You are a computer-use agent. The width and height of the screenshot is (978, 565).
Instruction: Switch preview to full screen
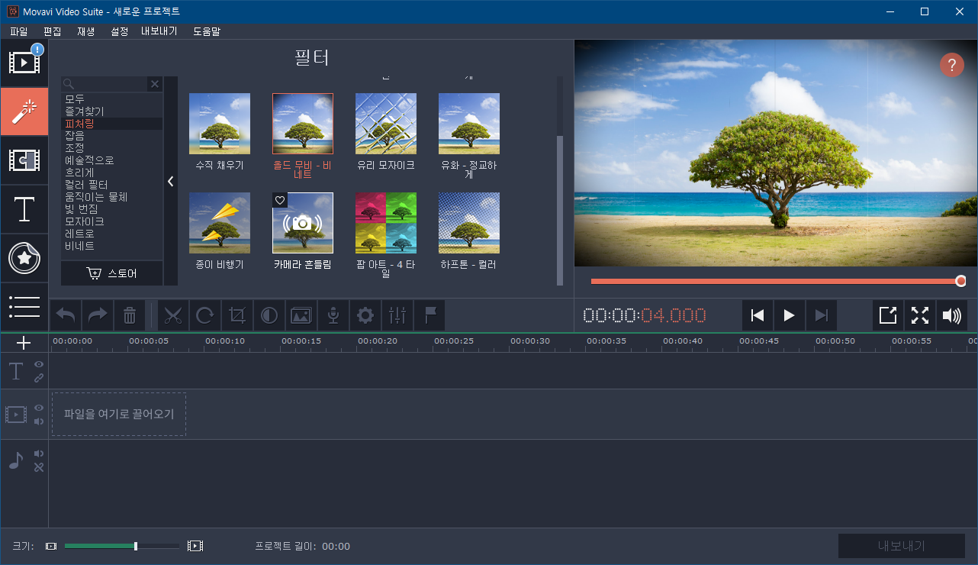920,315
